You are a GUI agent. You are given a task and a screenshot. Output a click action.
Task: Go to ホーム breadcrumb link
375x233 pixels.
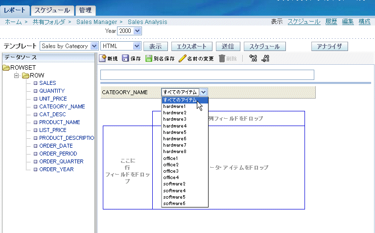pyautogui.click(x=13, y=22)
